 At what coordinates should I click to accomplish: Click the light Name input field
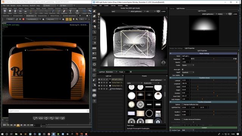coord(209,56)
